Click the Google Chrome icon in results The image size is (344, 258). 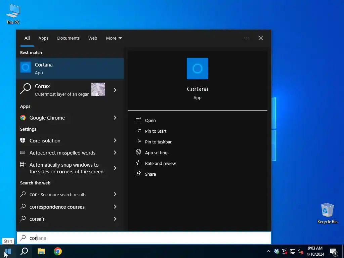(23, 118)
